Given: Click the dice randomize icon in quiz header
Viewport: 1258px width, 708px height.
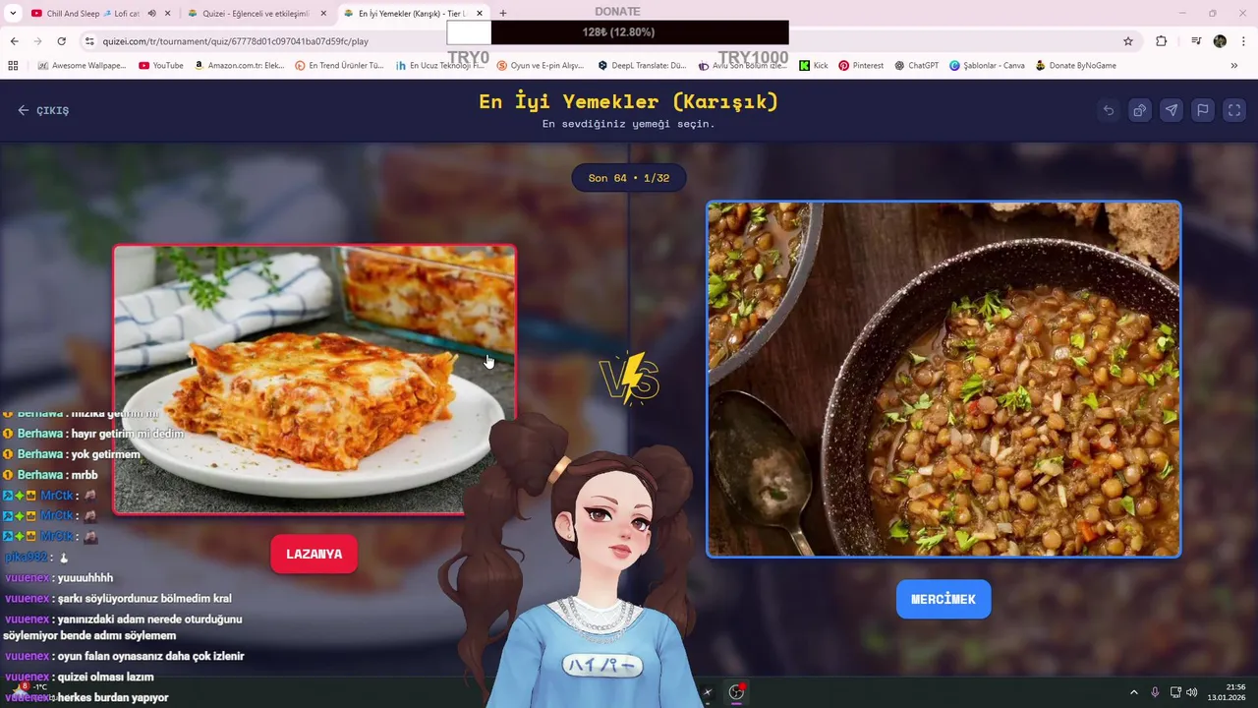Looking at the screenshot, I should pos(1140,110).
